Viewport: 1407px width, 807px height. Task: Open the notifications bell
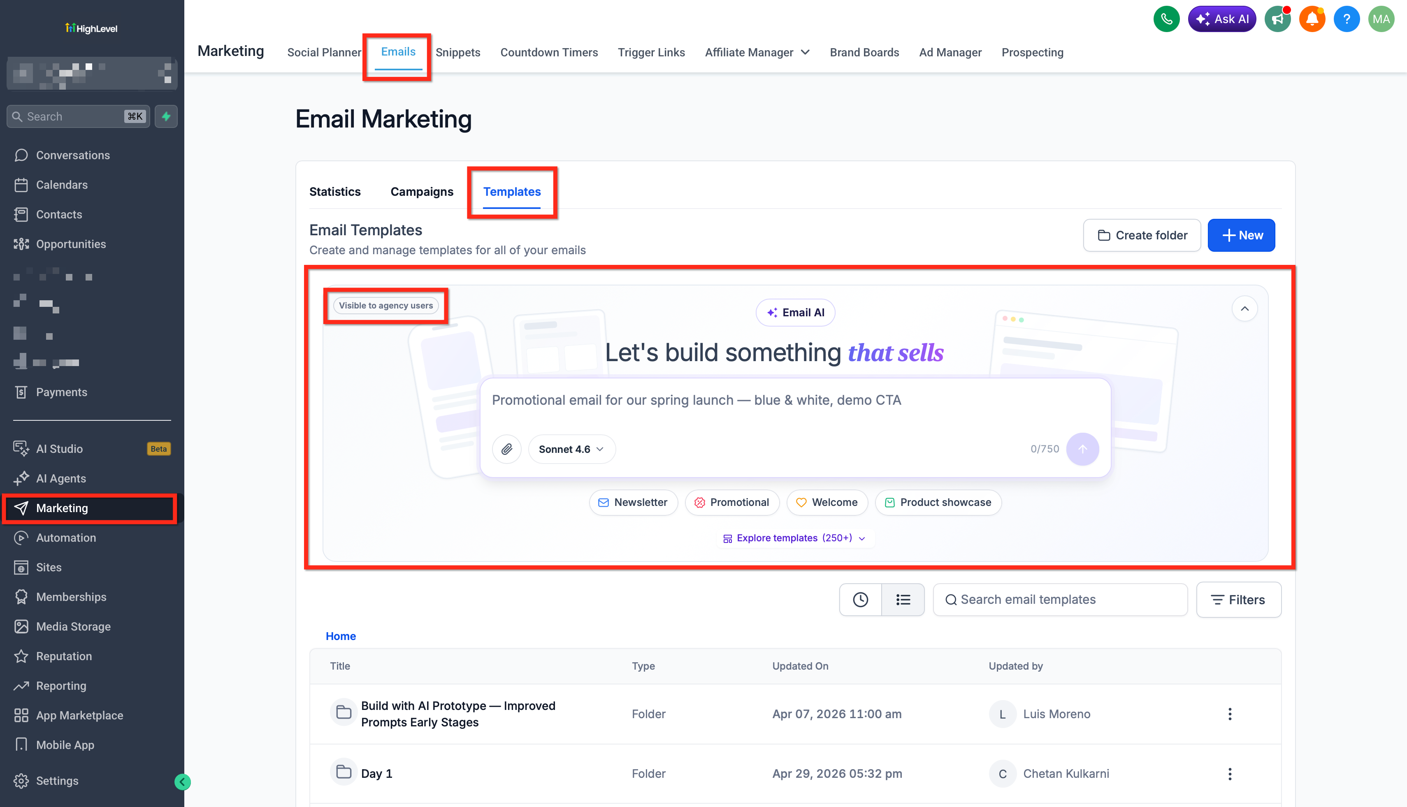[x=1312, y=19]
